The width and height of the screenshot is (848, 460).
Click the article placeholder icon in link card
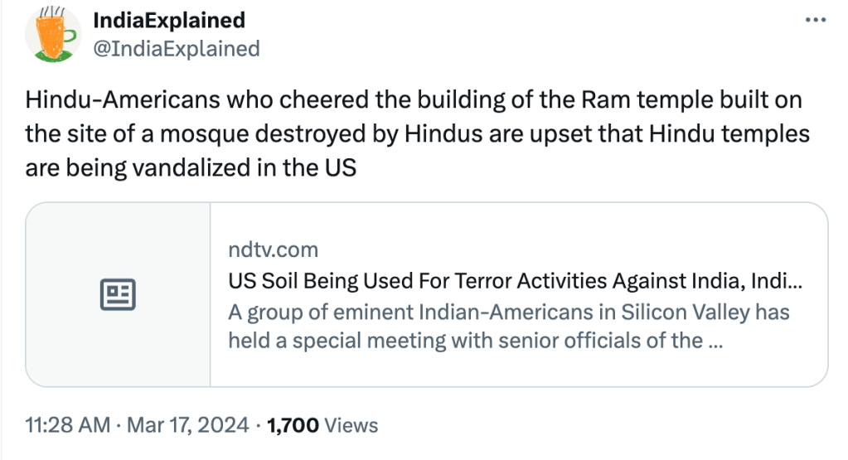pos(118,294)
